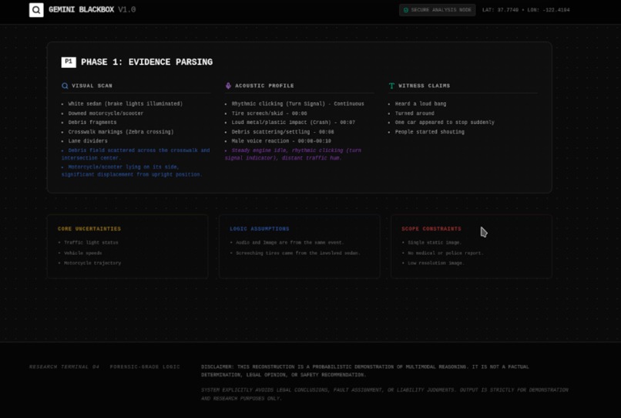Select 'Male voice reaction' entry
The height and width of the screenshot is (418, 621).
[x=281, y=141]
